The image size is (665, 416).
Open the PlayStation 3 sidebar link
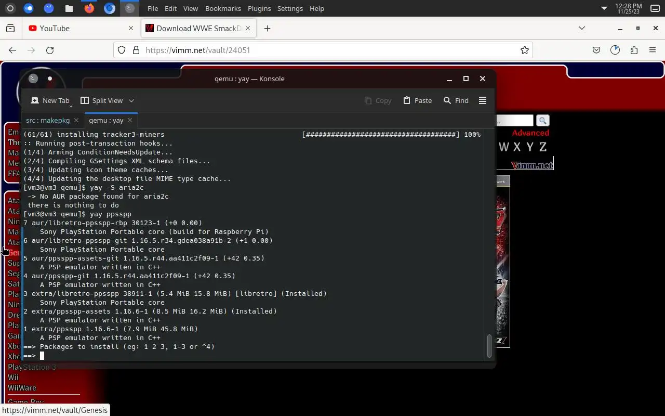click(x=32, y=367)
